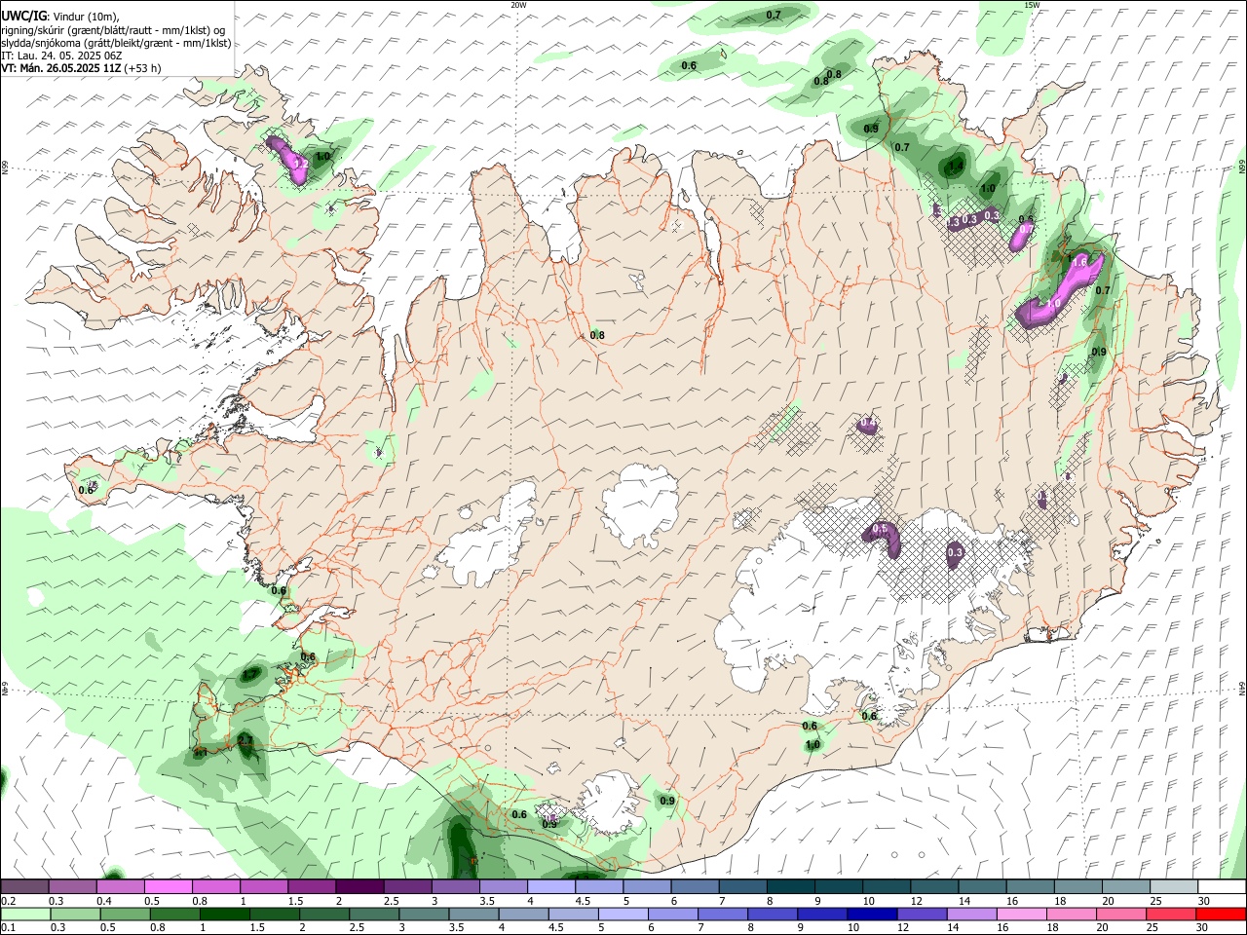Pick the mauve 0.3 snow scale swatch

72,886
